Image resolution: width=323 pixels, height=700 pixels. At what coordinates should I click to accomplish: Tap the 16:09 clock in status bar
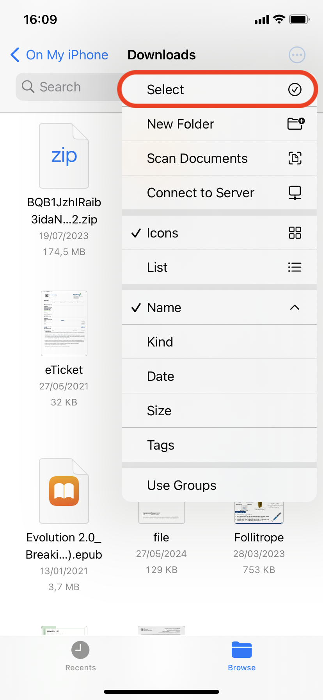coord(40,19)
